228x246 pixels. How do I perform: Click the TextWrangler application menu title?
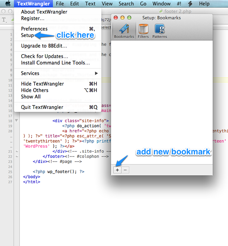33,4
